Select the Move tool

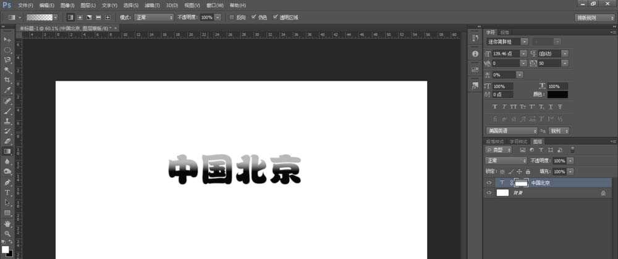(x=7, y=40)
